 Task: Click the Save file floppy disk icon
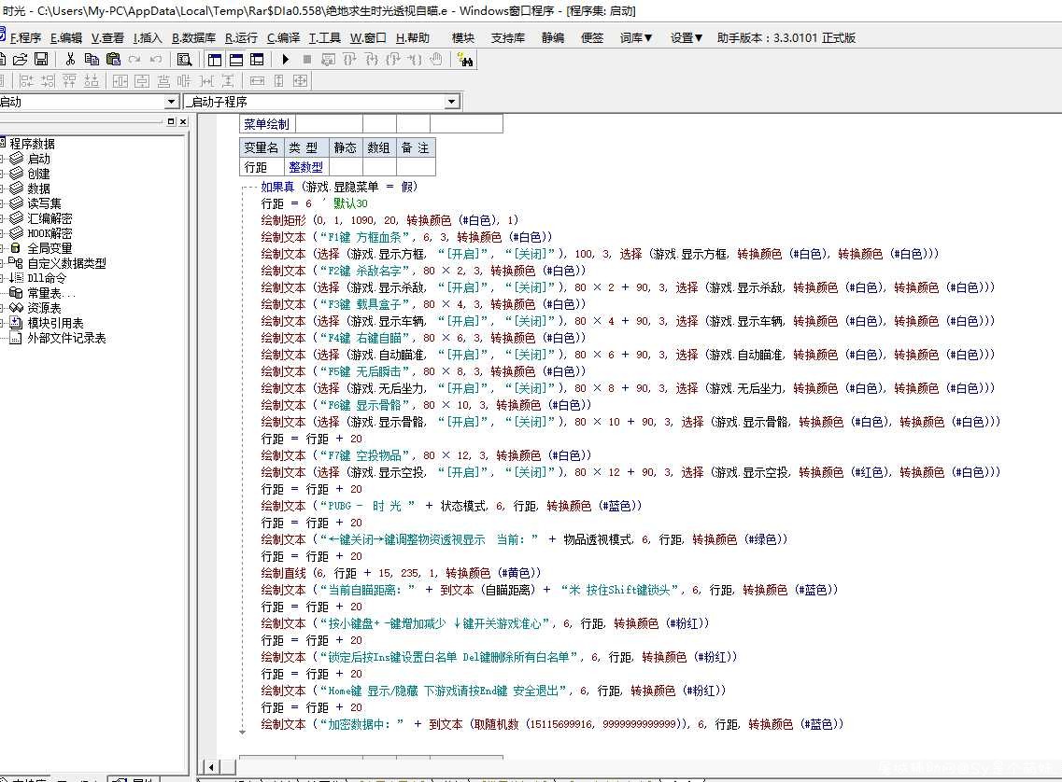click(41, 60)
